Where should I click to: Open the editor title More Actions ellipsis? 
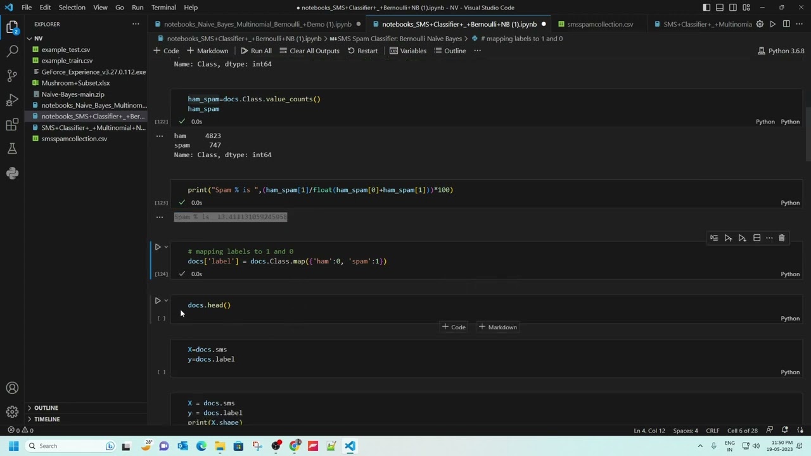[800, 24]
